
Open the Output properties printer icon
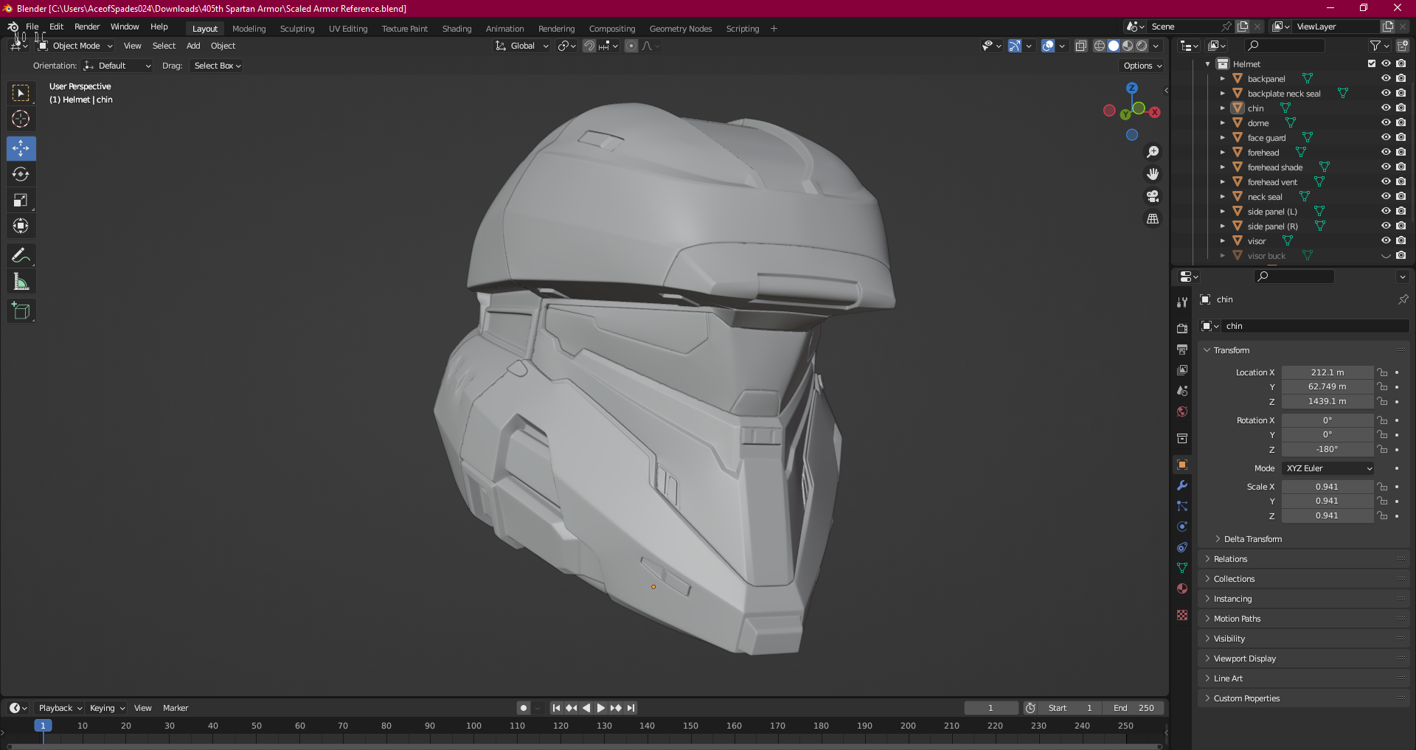pyautogui.click(x=1182, y=349)
